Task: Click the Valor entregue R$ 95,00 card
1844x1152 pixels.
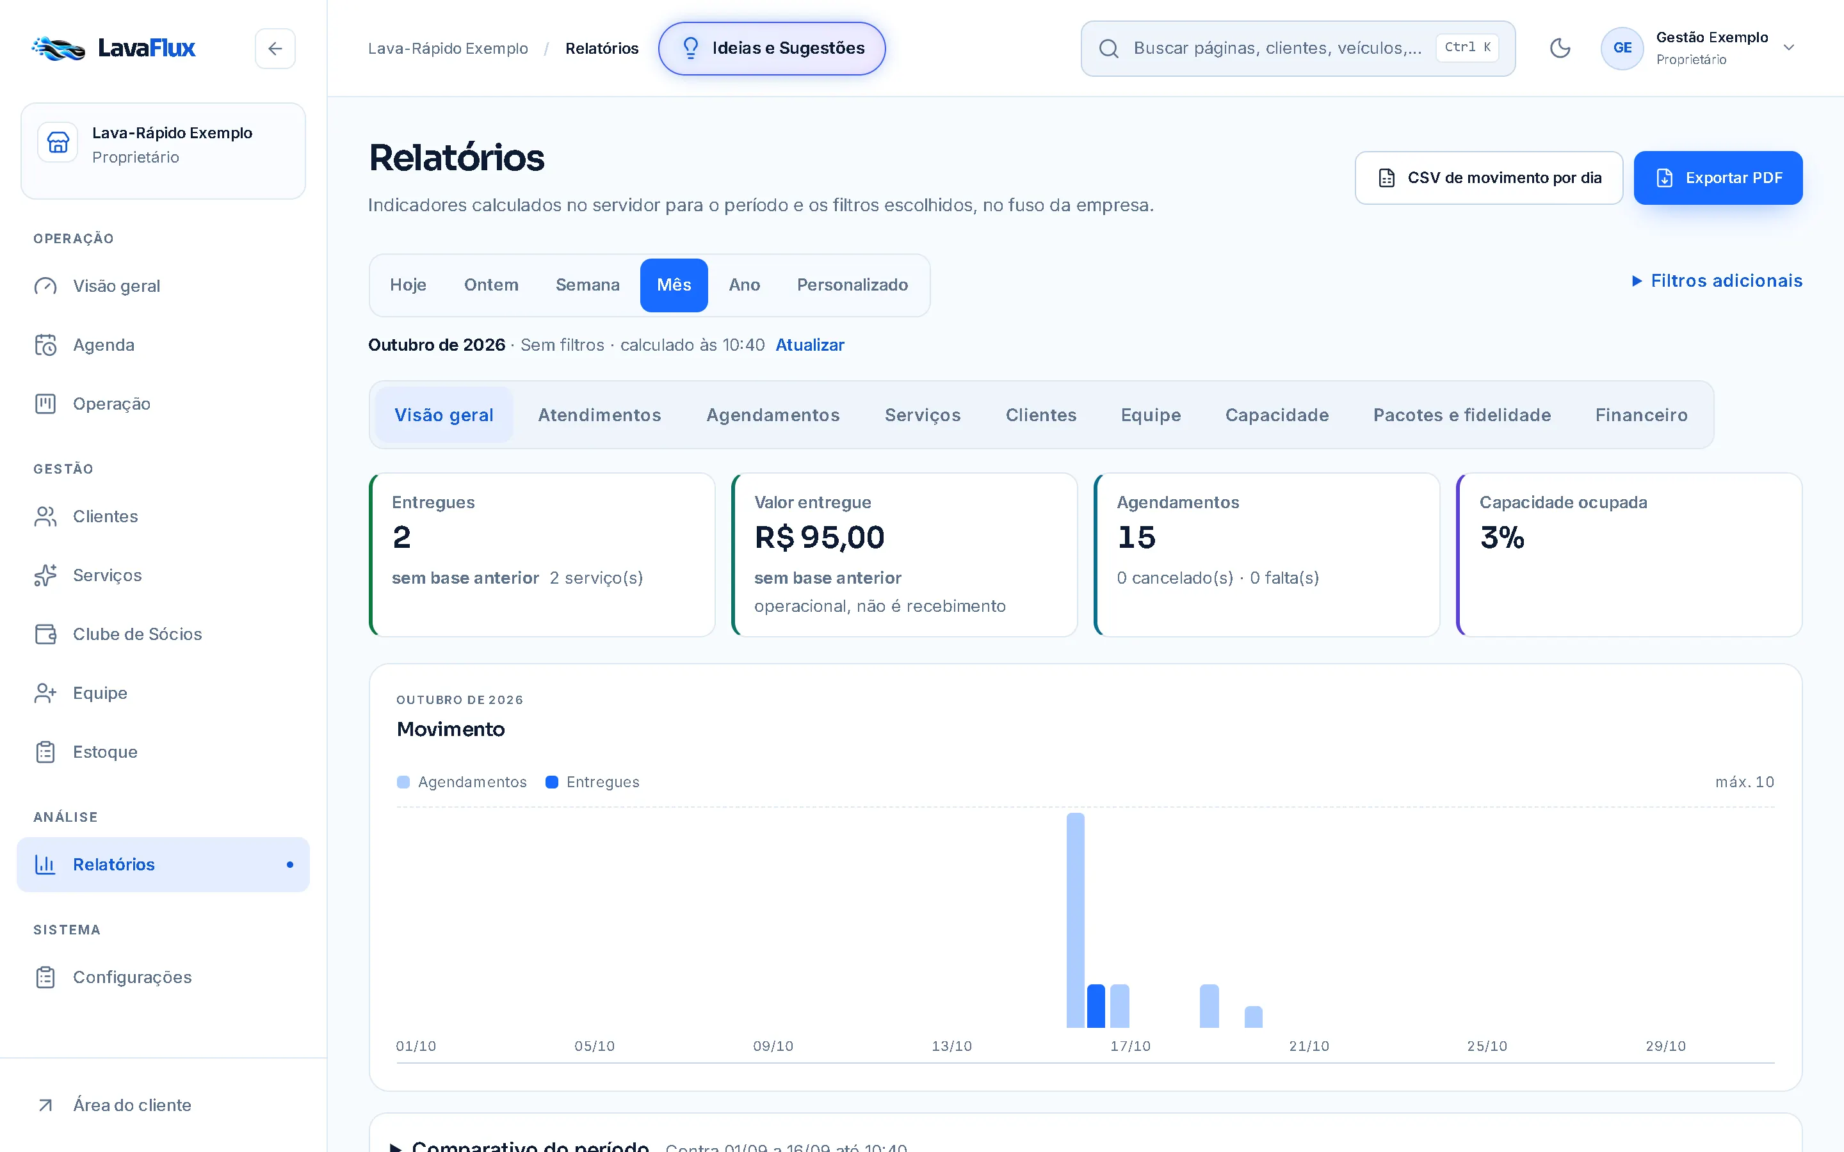Action: point(905,555)
